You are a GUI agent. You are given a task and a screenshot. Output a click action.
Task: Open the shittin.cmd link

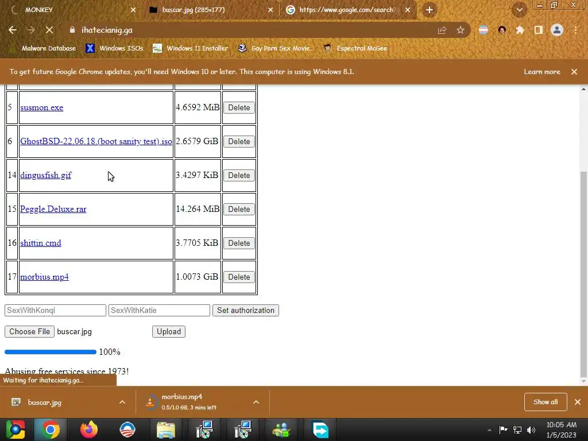point(41,243)
